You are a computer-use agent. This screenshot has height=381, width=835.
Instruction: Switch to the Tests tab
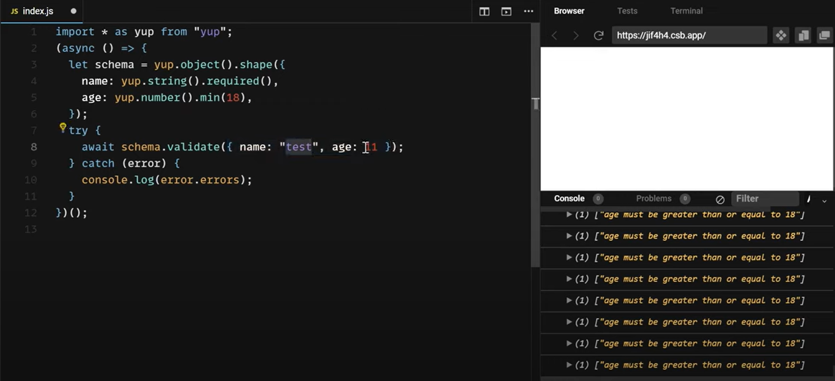[x=627, y=11]
